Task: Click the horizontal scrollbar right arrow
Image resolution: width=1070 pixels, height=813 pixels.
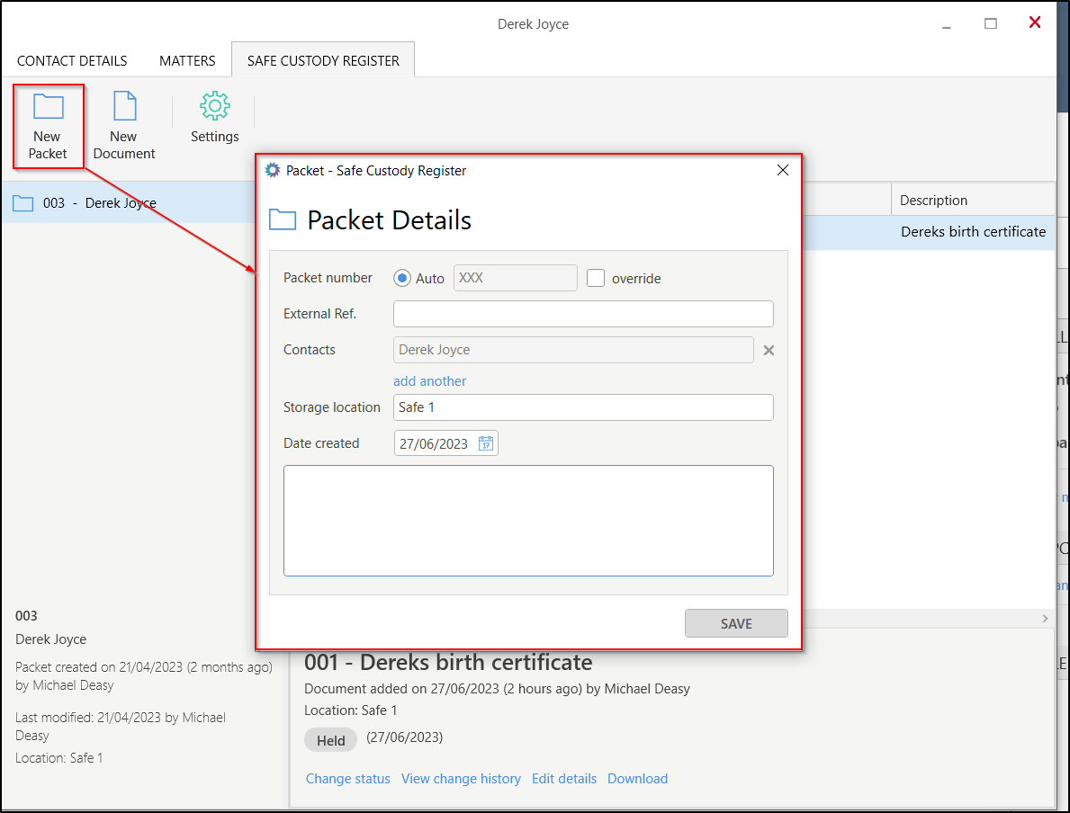Action: pyautogui.click(x=1045, y=619)
